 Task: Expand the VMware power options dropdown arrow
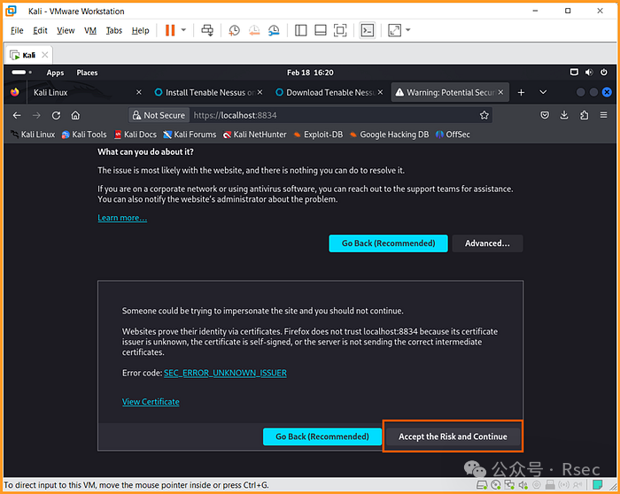pyautogui.click(x=184, y=30)
